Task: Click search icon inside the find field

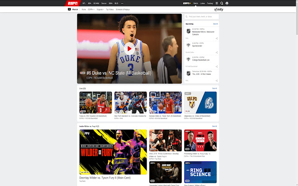Action: click(x=186, y=17)
